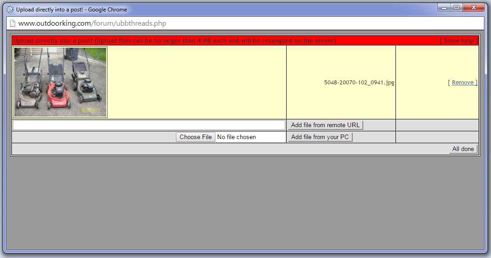Open the Show help link
This screenshot has width=491, height=258.
(458, 40)
